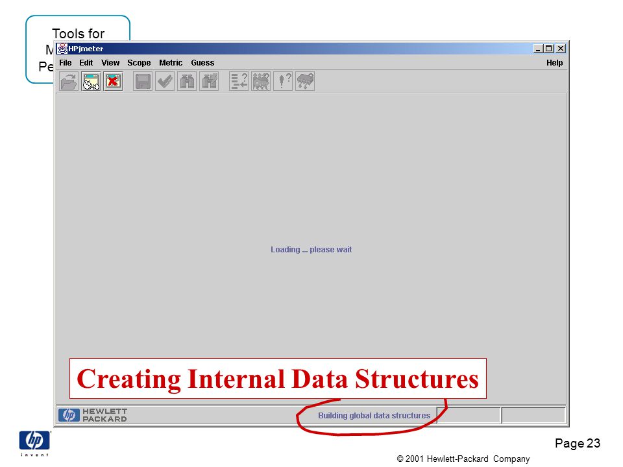This screenshot has width=623, height=467.
Task: Click the HPjmeter title bar app icon
Action: click(62, 49)
